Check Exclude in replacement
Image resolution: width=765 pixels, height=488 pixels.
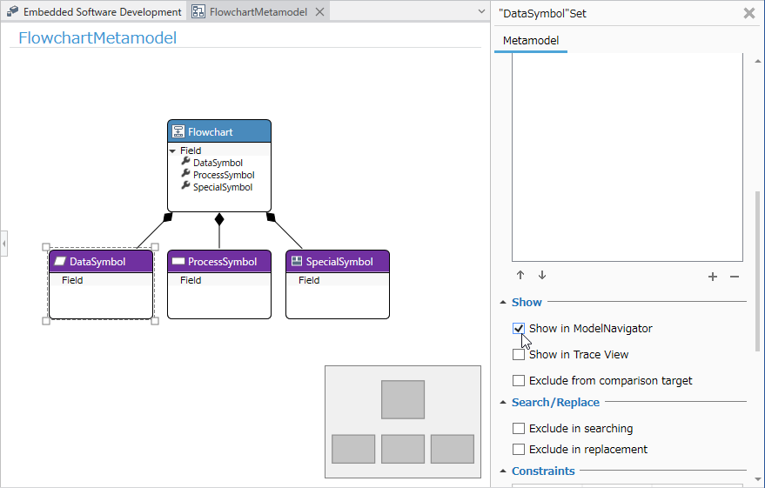[x=519, y=449]
